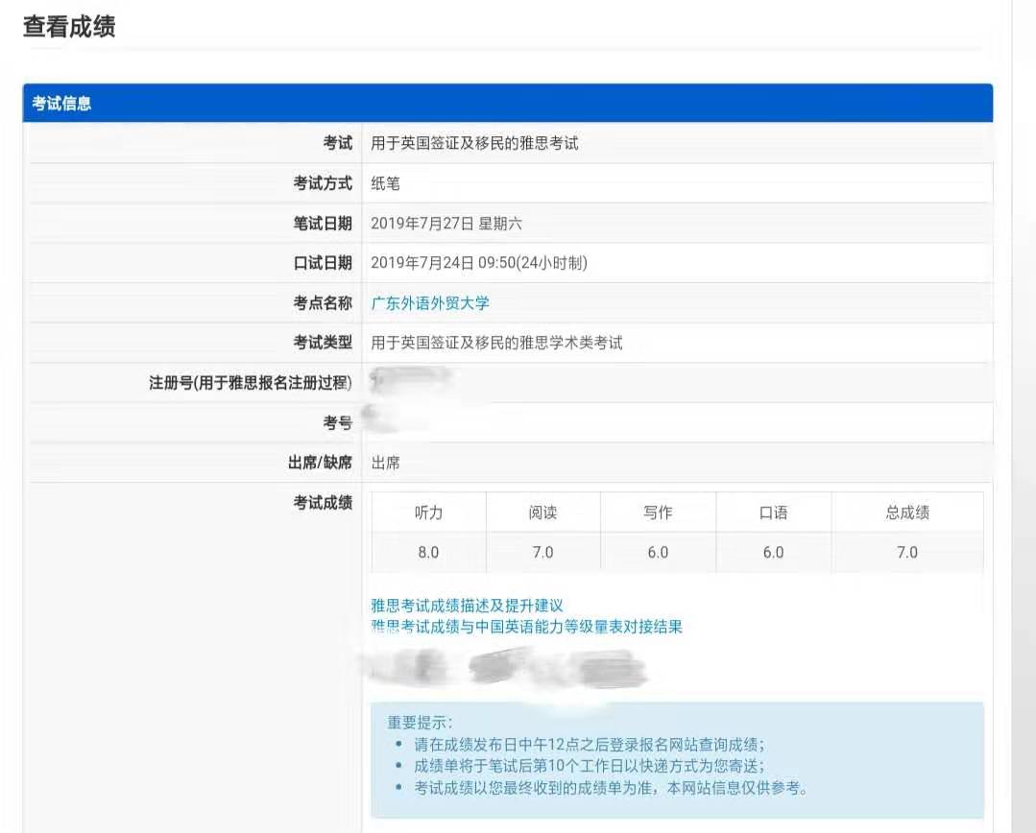The width and height of the screenshot is (1036, 833).
Task: Select the 阅读 column header
Action: [543, 512]
